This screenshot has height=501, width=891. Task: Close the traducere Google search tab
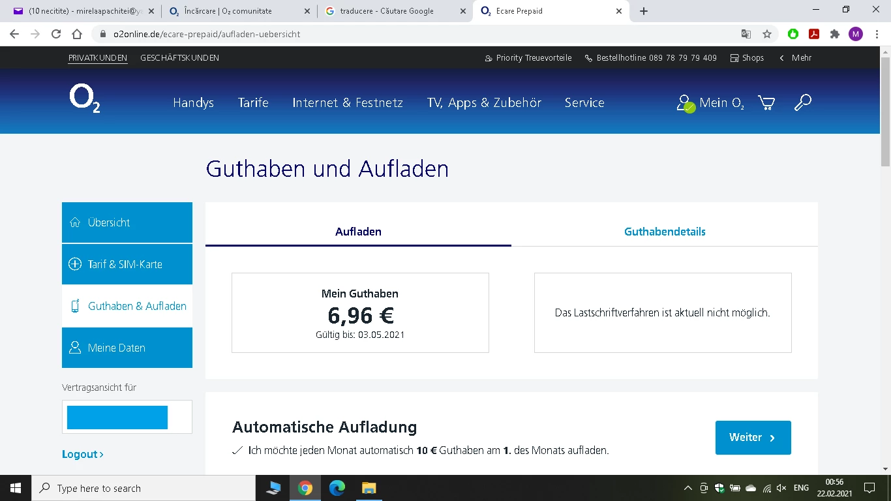[462, 11]
